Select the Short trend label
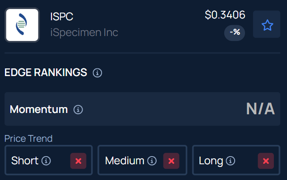Screen dimensions: 287x180 click(x=25, y=161)
